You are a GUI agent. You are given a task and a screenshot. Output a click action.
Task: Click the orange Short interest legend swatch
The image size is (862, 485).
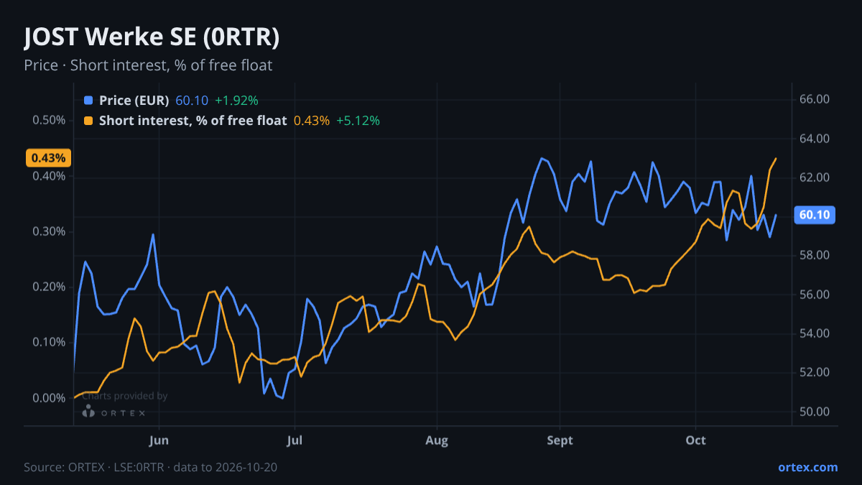click(x=88, y=121)
